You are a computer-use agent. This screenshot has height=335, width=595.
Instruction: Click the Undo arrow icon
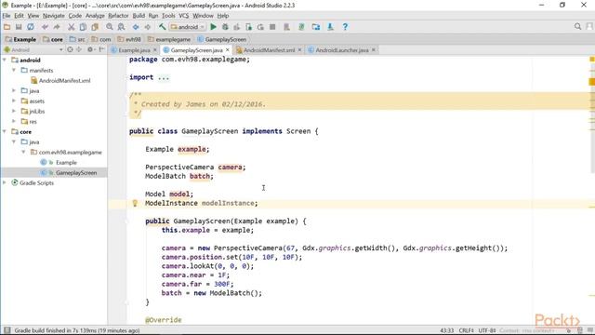click(x=46, y=27)
